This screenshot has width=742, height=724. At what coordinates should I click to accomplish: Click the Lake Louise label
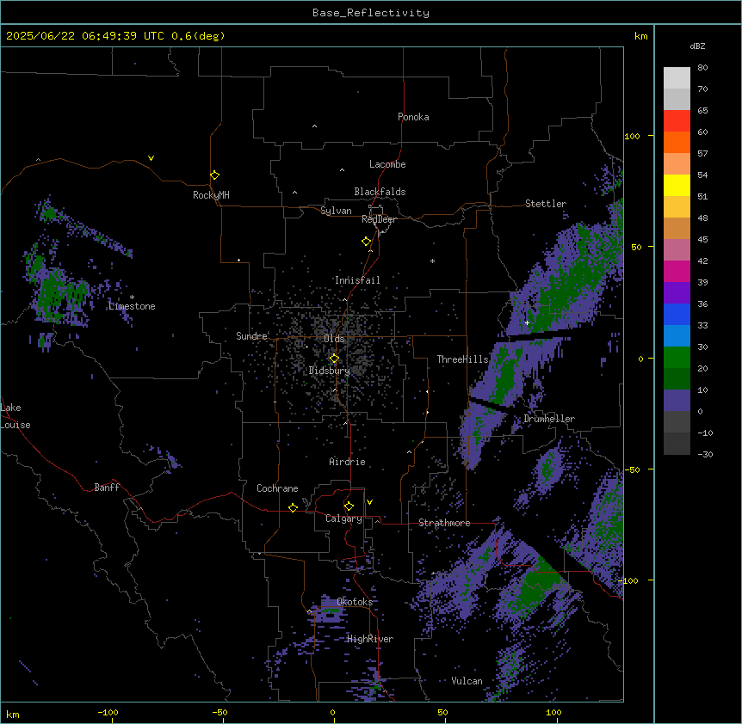(15, 416)
